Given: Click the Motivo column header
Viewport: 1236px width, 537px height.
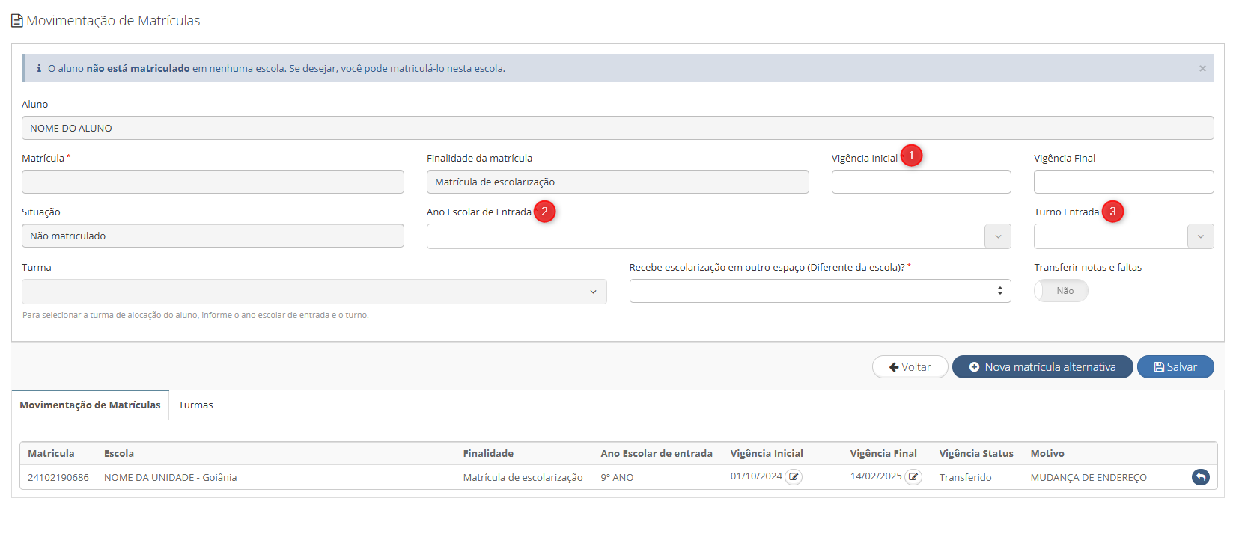Looking at the screenshot, I should pyautogui.click(x=1047, y=453).
